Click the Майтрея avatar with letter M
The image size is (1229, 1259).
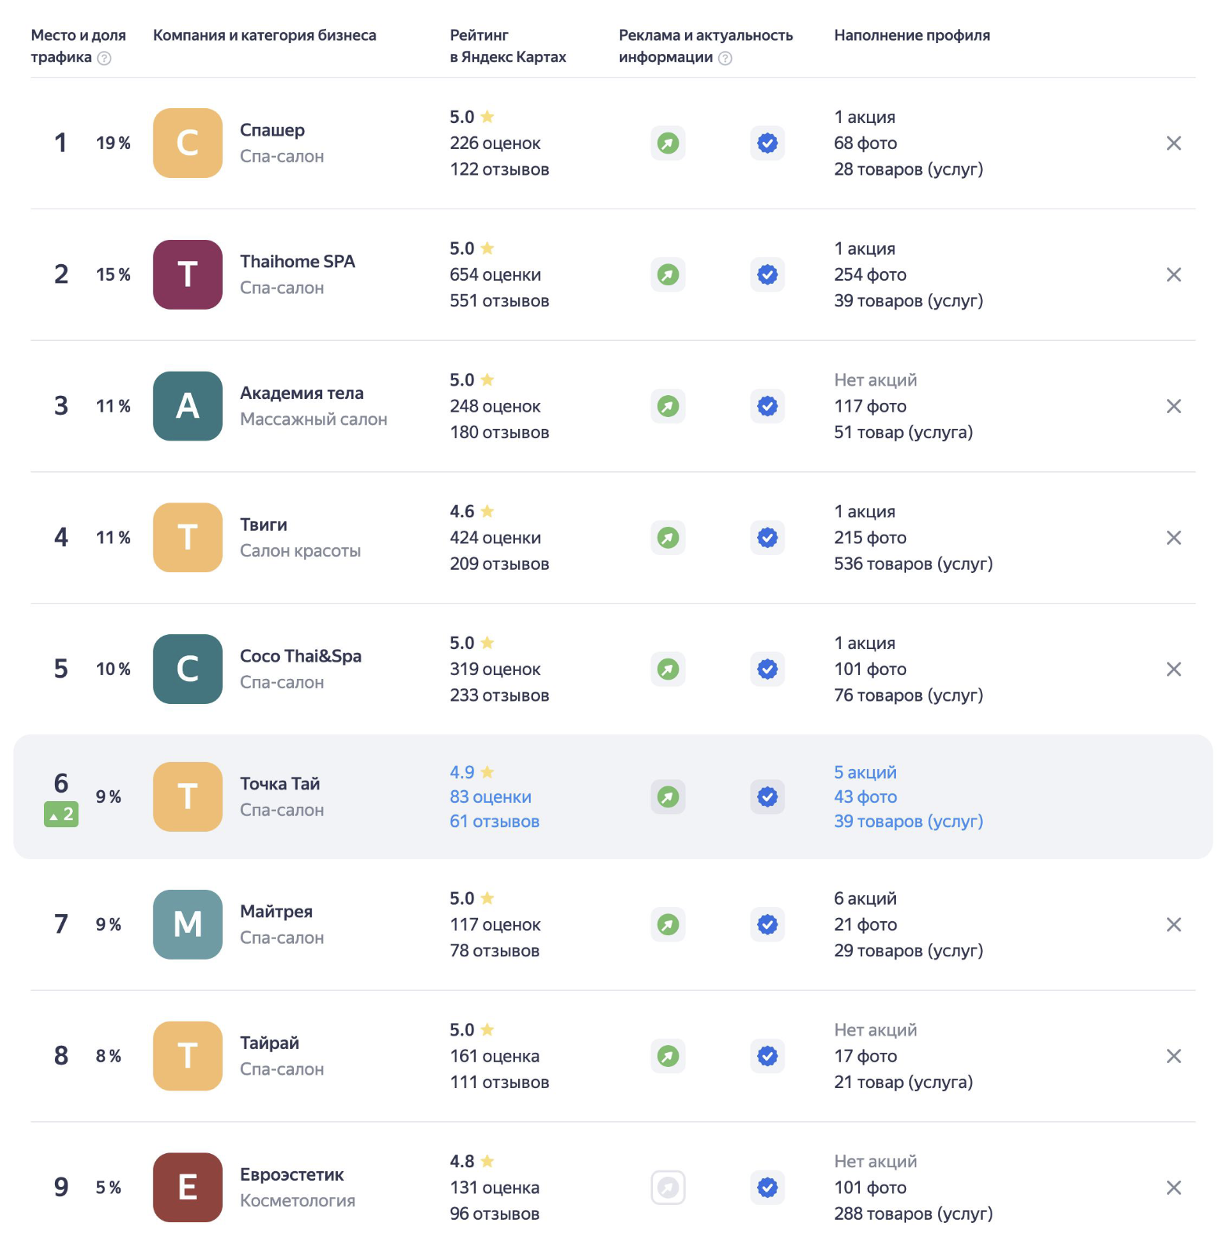pos(187,925)
